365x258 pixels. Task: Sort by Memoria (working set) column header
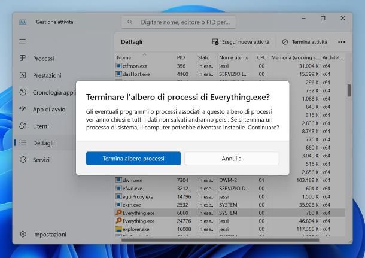[x=295, y=57]
